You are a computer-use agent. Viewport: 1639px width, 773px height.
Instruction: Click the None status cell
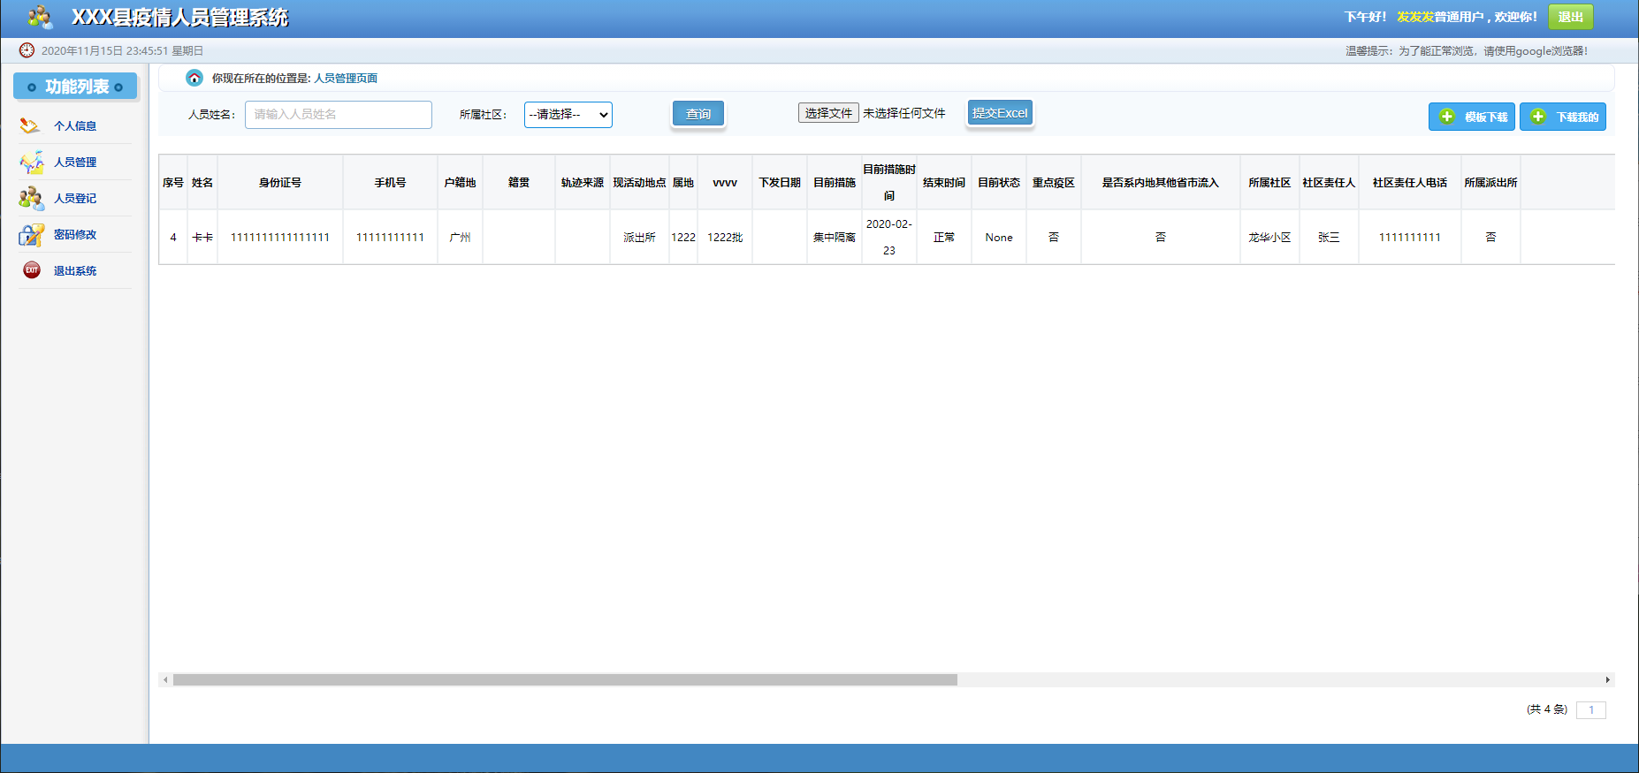click(999, 238)
